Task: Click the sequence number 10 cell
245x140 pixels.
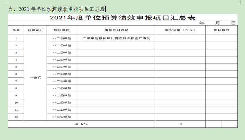Action: (16, 103)
